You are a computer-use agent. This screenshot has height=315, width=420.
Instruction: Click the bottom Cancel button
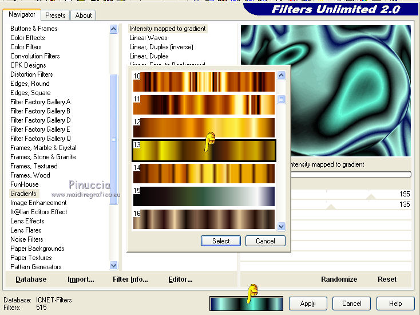(x=351, y=304)
